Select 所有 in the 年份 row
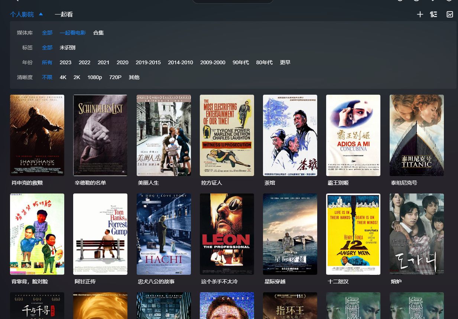Viewport: 458px width, 319px height. tap(47, 62)
